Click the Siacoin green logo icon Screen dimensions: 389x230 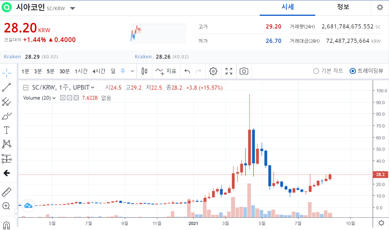pos(6,7)
